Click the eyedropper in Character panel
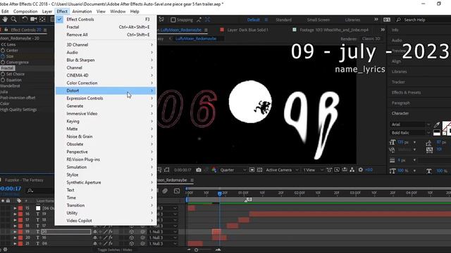 [x=437, y=124]
